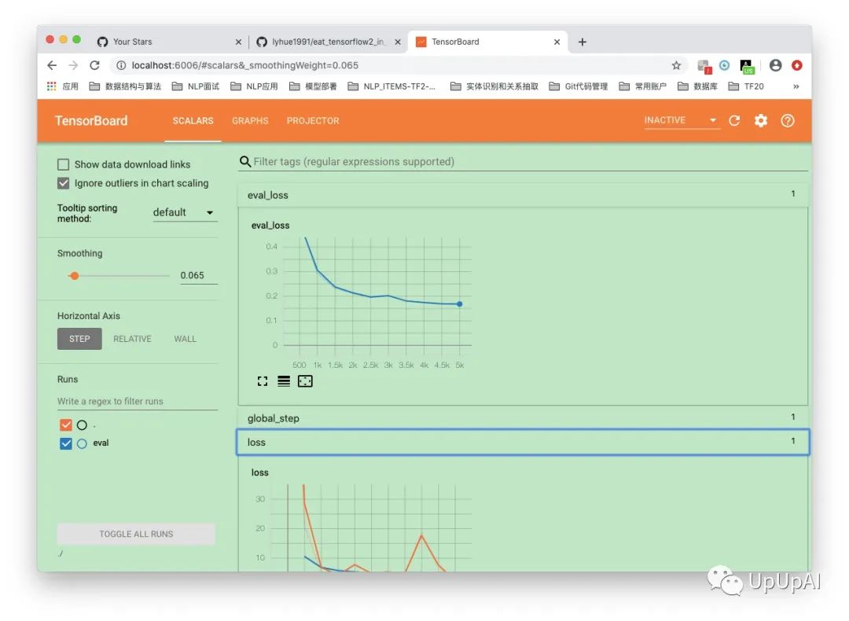The image size is (849, 621).
Task: Switch horizontal axis to RELATIVE
Action: (x=132, y=339)
